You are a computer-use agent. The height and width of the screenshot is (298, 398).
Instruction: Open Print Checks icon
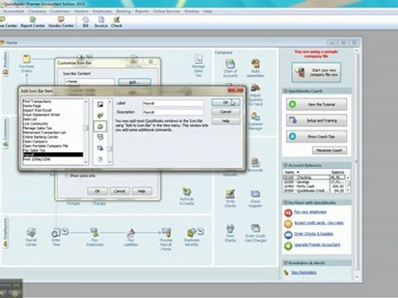coord(230,233)
